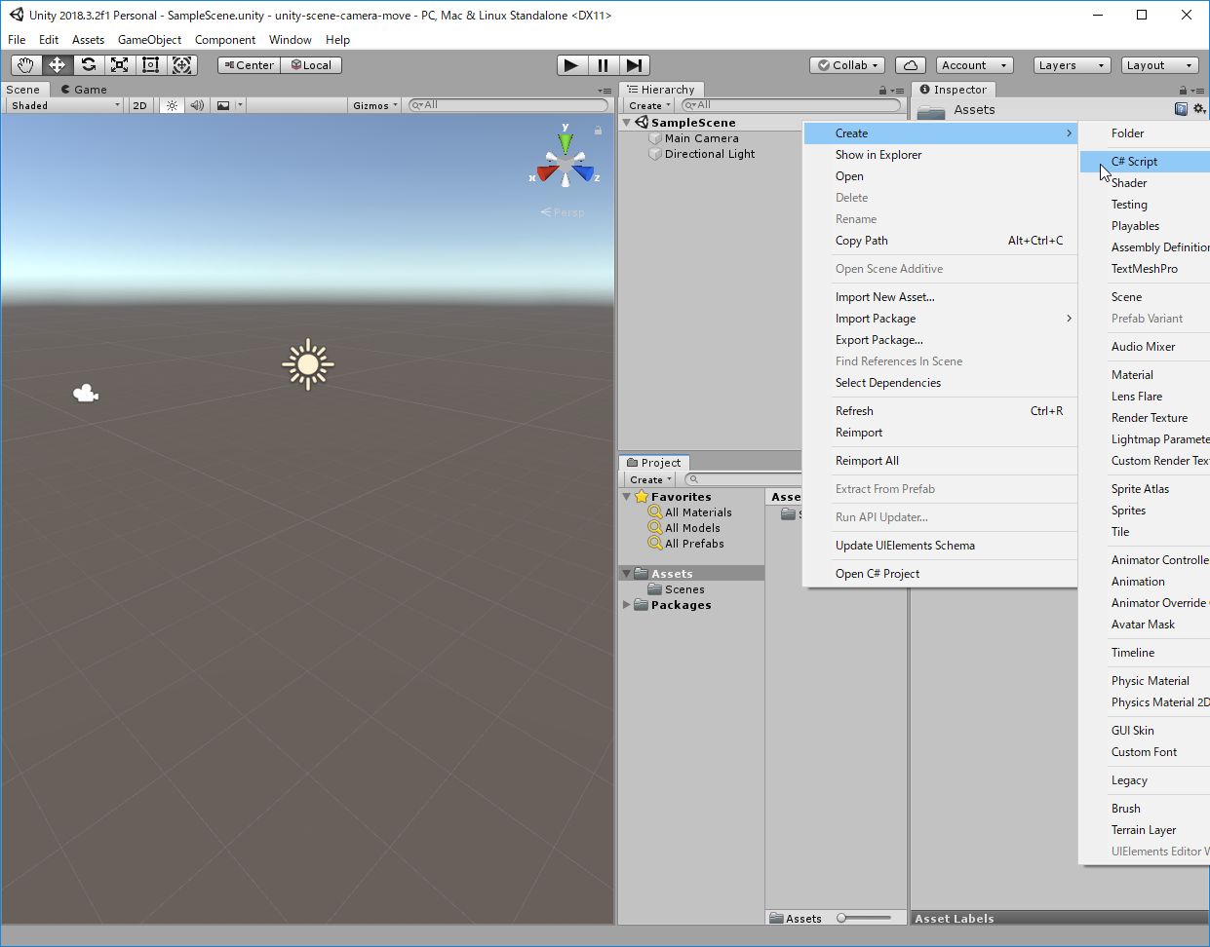This screenshot has width=1210, height=947.
Task: Open Project panel Create dropdown
Action: 651,479
